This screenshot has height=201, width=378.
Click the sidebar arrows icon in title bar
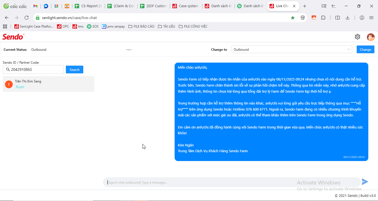click(x=333, y=6)
